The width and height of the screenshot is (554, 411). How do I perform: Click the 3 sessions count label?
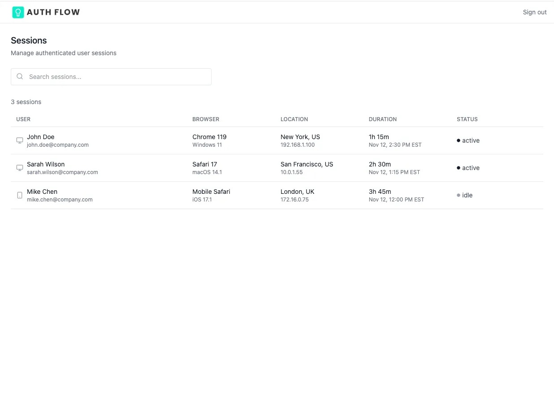26,102
